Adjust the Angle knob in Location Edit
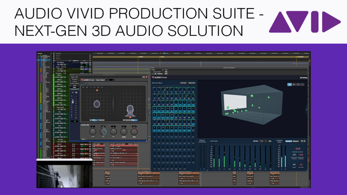 tap(124, 131)
